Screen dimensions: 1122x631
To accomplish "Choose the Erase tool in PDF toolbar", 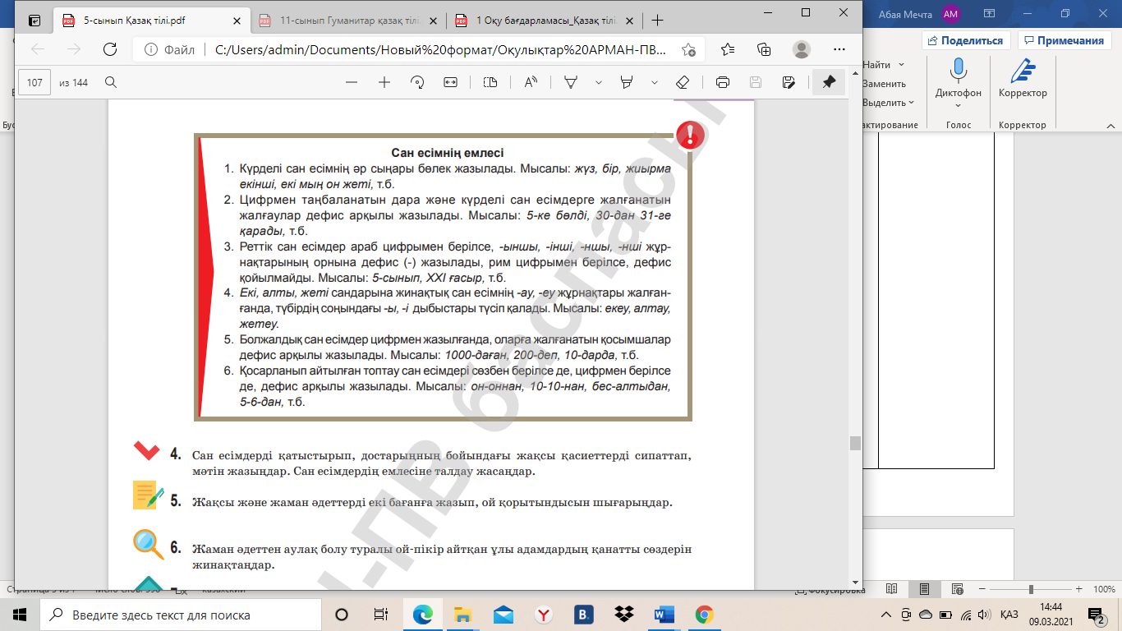I will click(x=682, y=82).
